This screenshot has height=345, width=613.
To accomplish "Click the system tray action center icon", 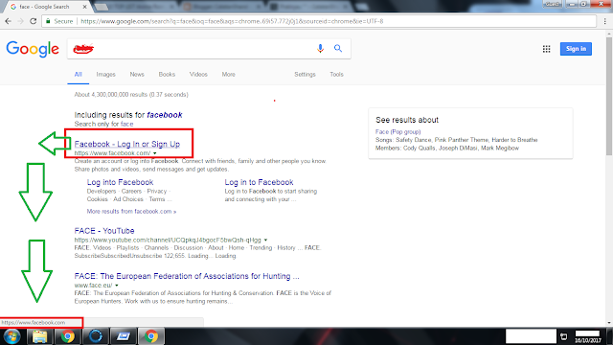I will coord(564,336).
